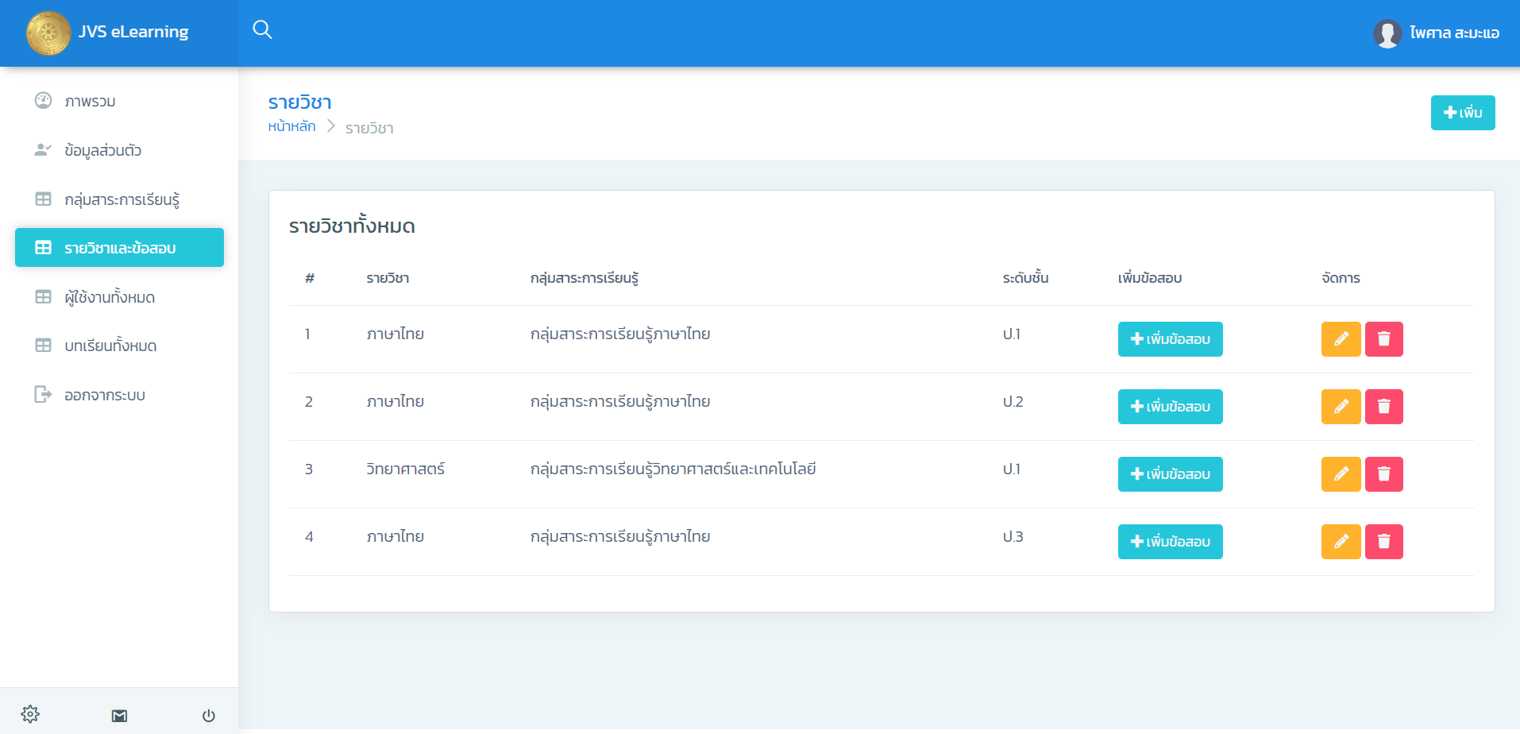The image size is (1520, 734).
Task: Click the +เพิ่ม add button at top right
Action: click(1462, 113)
